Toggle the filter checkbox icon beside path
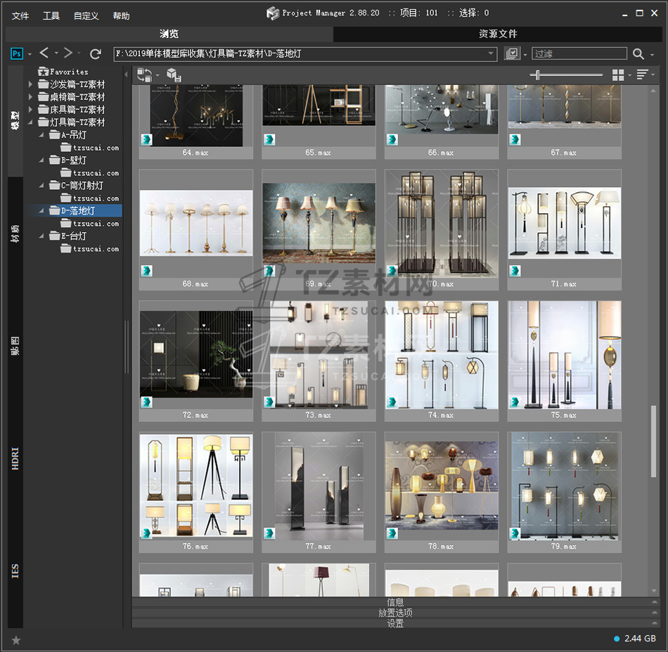This screenshot has width=668, height=652. coord(512,53)
